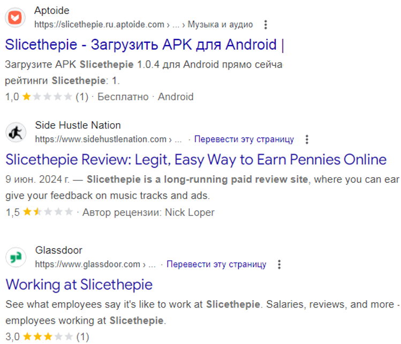Screen dimensions: 401x344
Task: Open the Working at Slicethepie link
Action: pyautogui.click(x=79, y=284)
